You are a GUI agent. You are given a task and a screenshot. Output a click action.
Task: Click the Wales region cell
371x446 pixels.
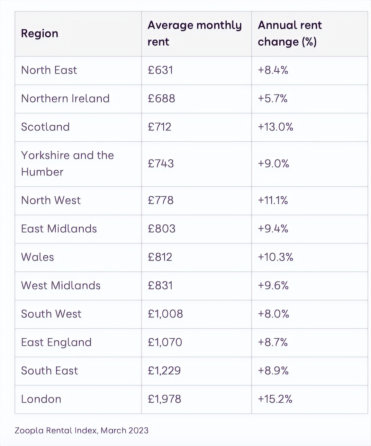pyautogui.click(x=38, y=257)
